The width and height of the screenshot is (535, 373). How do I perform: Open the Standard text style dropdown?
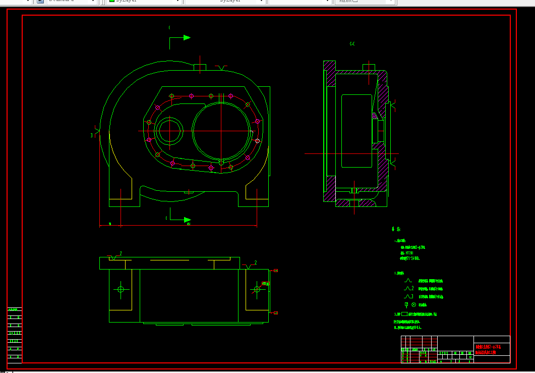pos(71,2)
